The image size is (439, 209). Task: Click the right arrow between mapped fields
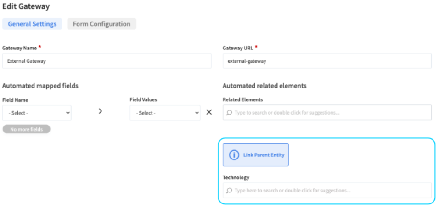(x=100, y=111)
